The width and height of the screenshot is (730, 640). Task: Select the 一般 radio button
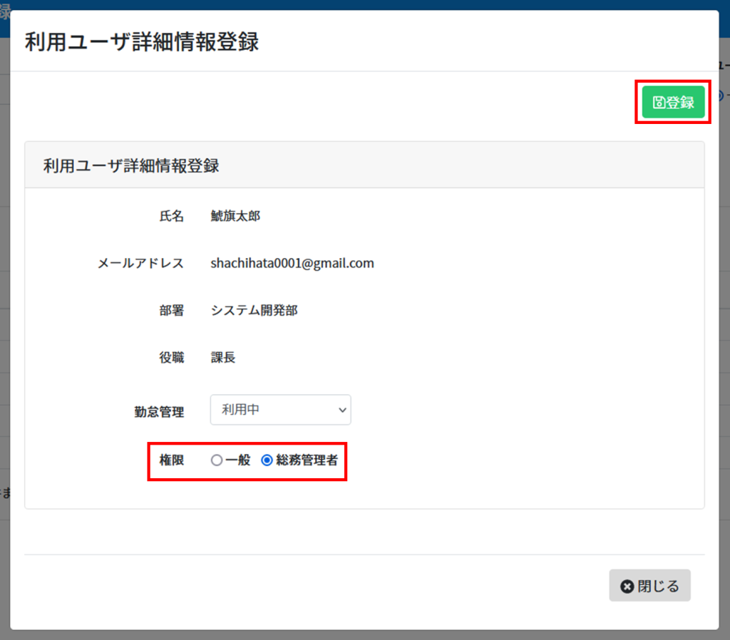pos(217,460)
